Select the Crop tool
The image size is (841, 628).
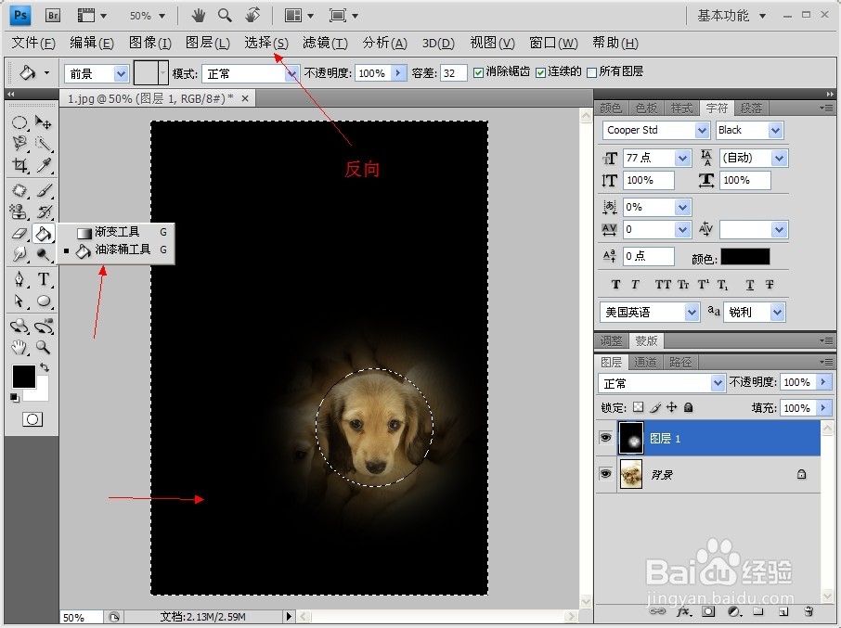click(x=19, y=164)
